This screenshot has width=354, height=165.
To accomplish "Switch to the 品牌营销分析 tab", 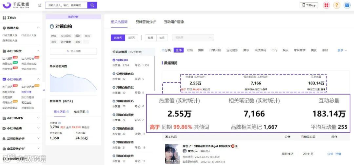I will (146, 22).
